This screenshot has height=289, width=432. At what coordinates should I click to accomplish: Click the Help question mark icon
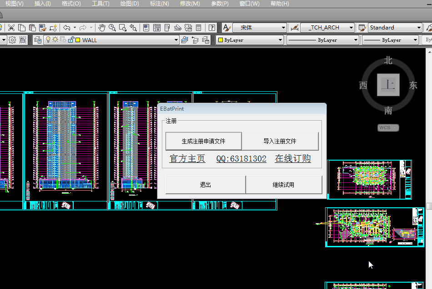tap(211, 28)
